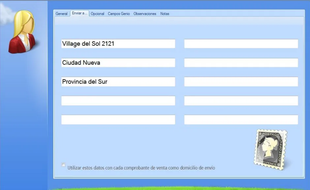
Task: Click the field containing Village del Sol 2121
Action: point(118,44)
